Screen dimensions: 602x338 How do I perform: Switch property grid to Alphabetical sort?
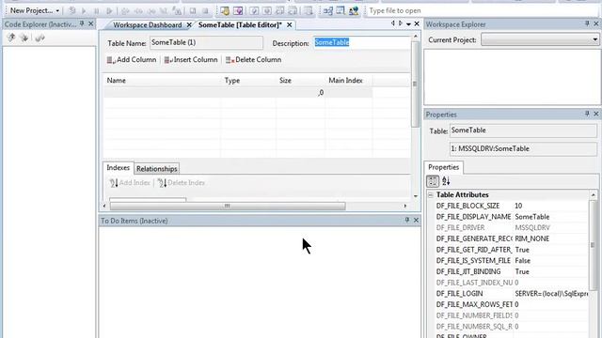point(446,181)
